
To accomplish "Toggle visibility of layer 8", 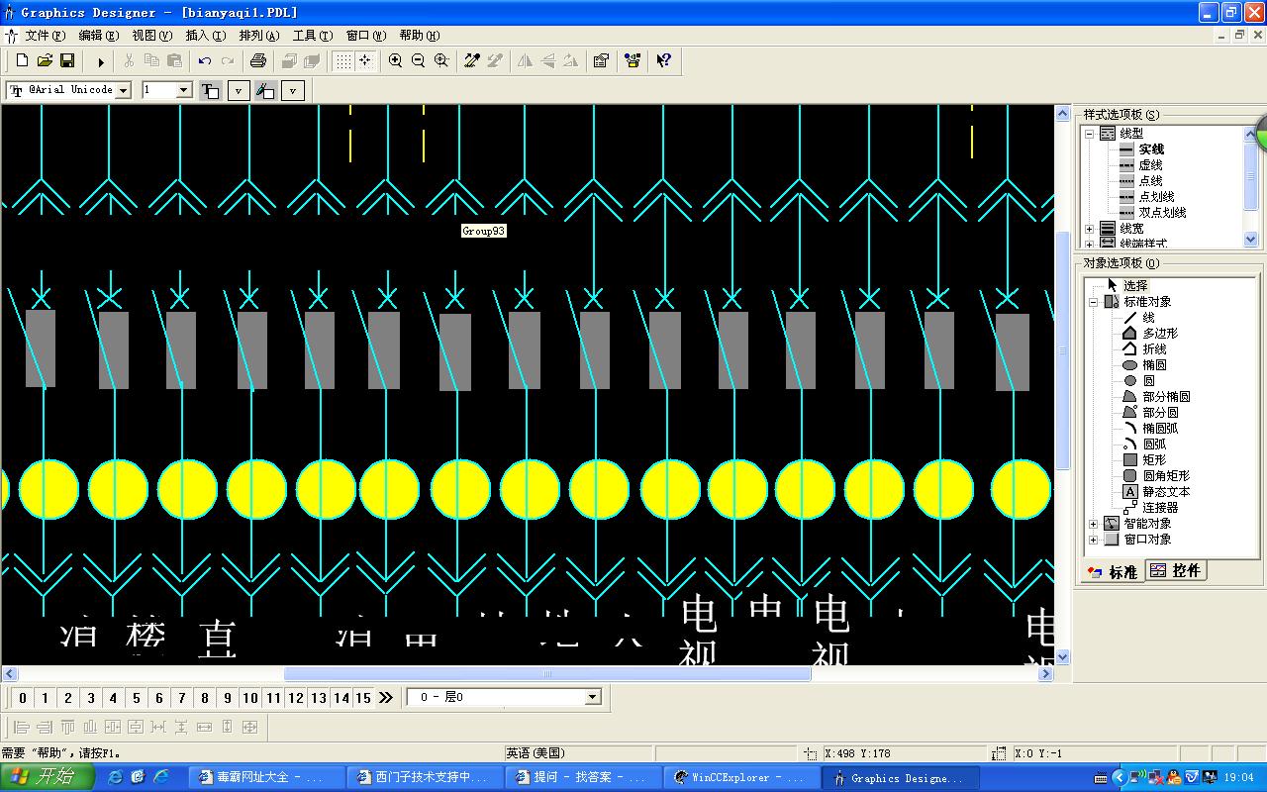I will [205, 698].
